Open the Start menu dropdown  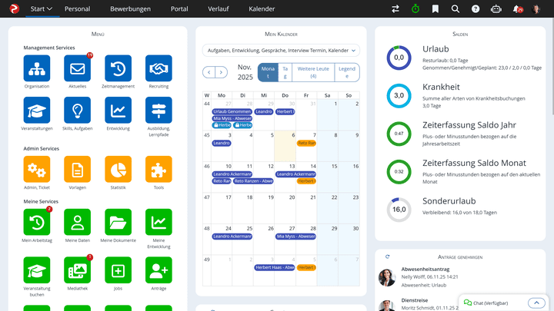click(x=41, y=9)
